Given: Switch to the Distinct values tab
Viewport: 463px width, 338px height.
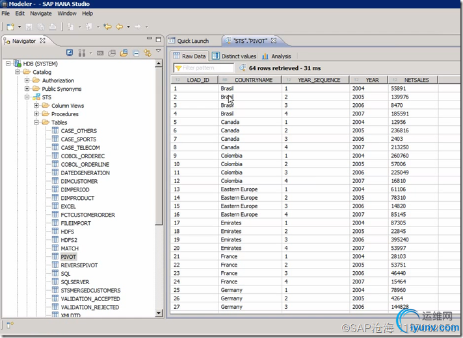Looking at the screenshot, I should [x=234, y=56].
